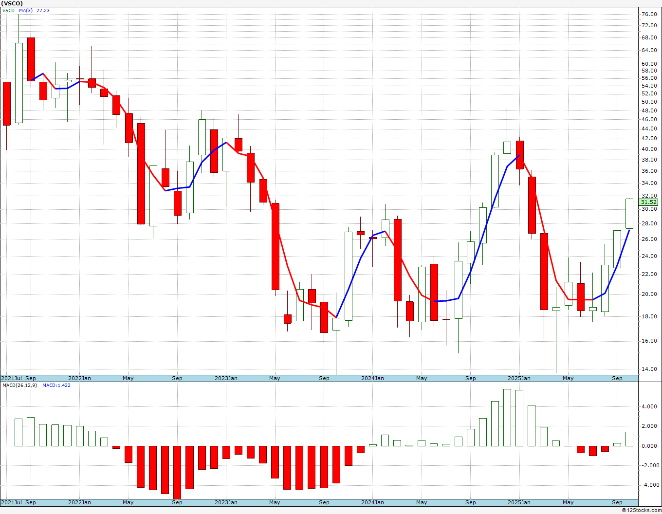
Task: Pick the 68.00 price axis label
Action: point(649,37)
